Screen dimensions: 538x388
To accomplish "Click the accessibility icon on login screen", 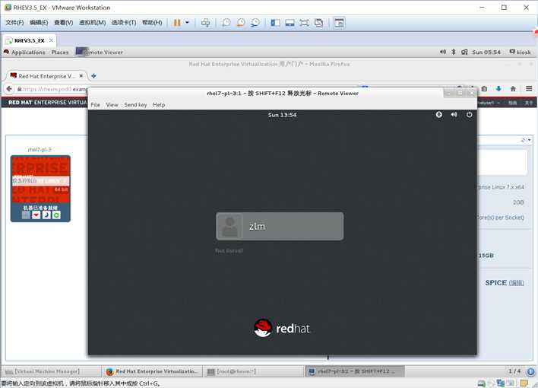I will click(x=439, y=114).
